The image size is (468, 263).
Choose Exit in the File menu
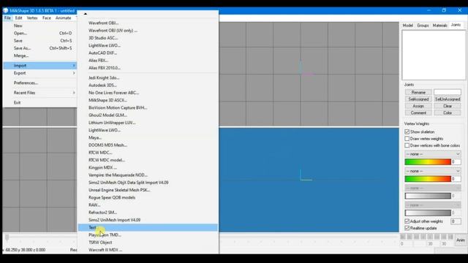tap(39, 102)
